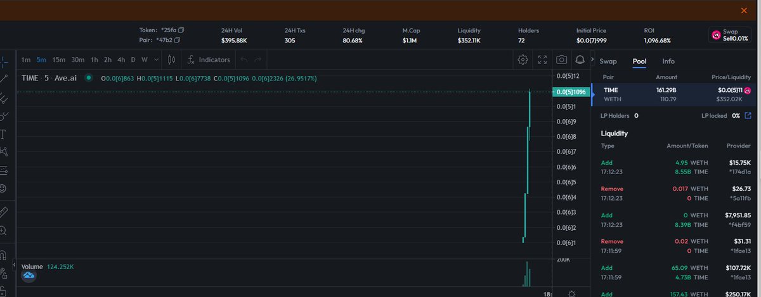The image size is (761, 297).
Task: Undo the last chart action
Action: [x=244, y=60]
